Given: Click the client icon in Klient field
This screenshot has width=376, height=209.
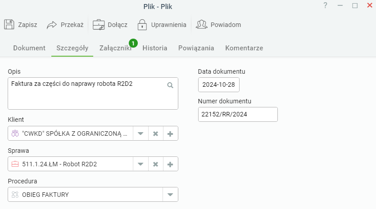Looking at the screenshot, I should (15, 133).
